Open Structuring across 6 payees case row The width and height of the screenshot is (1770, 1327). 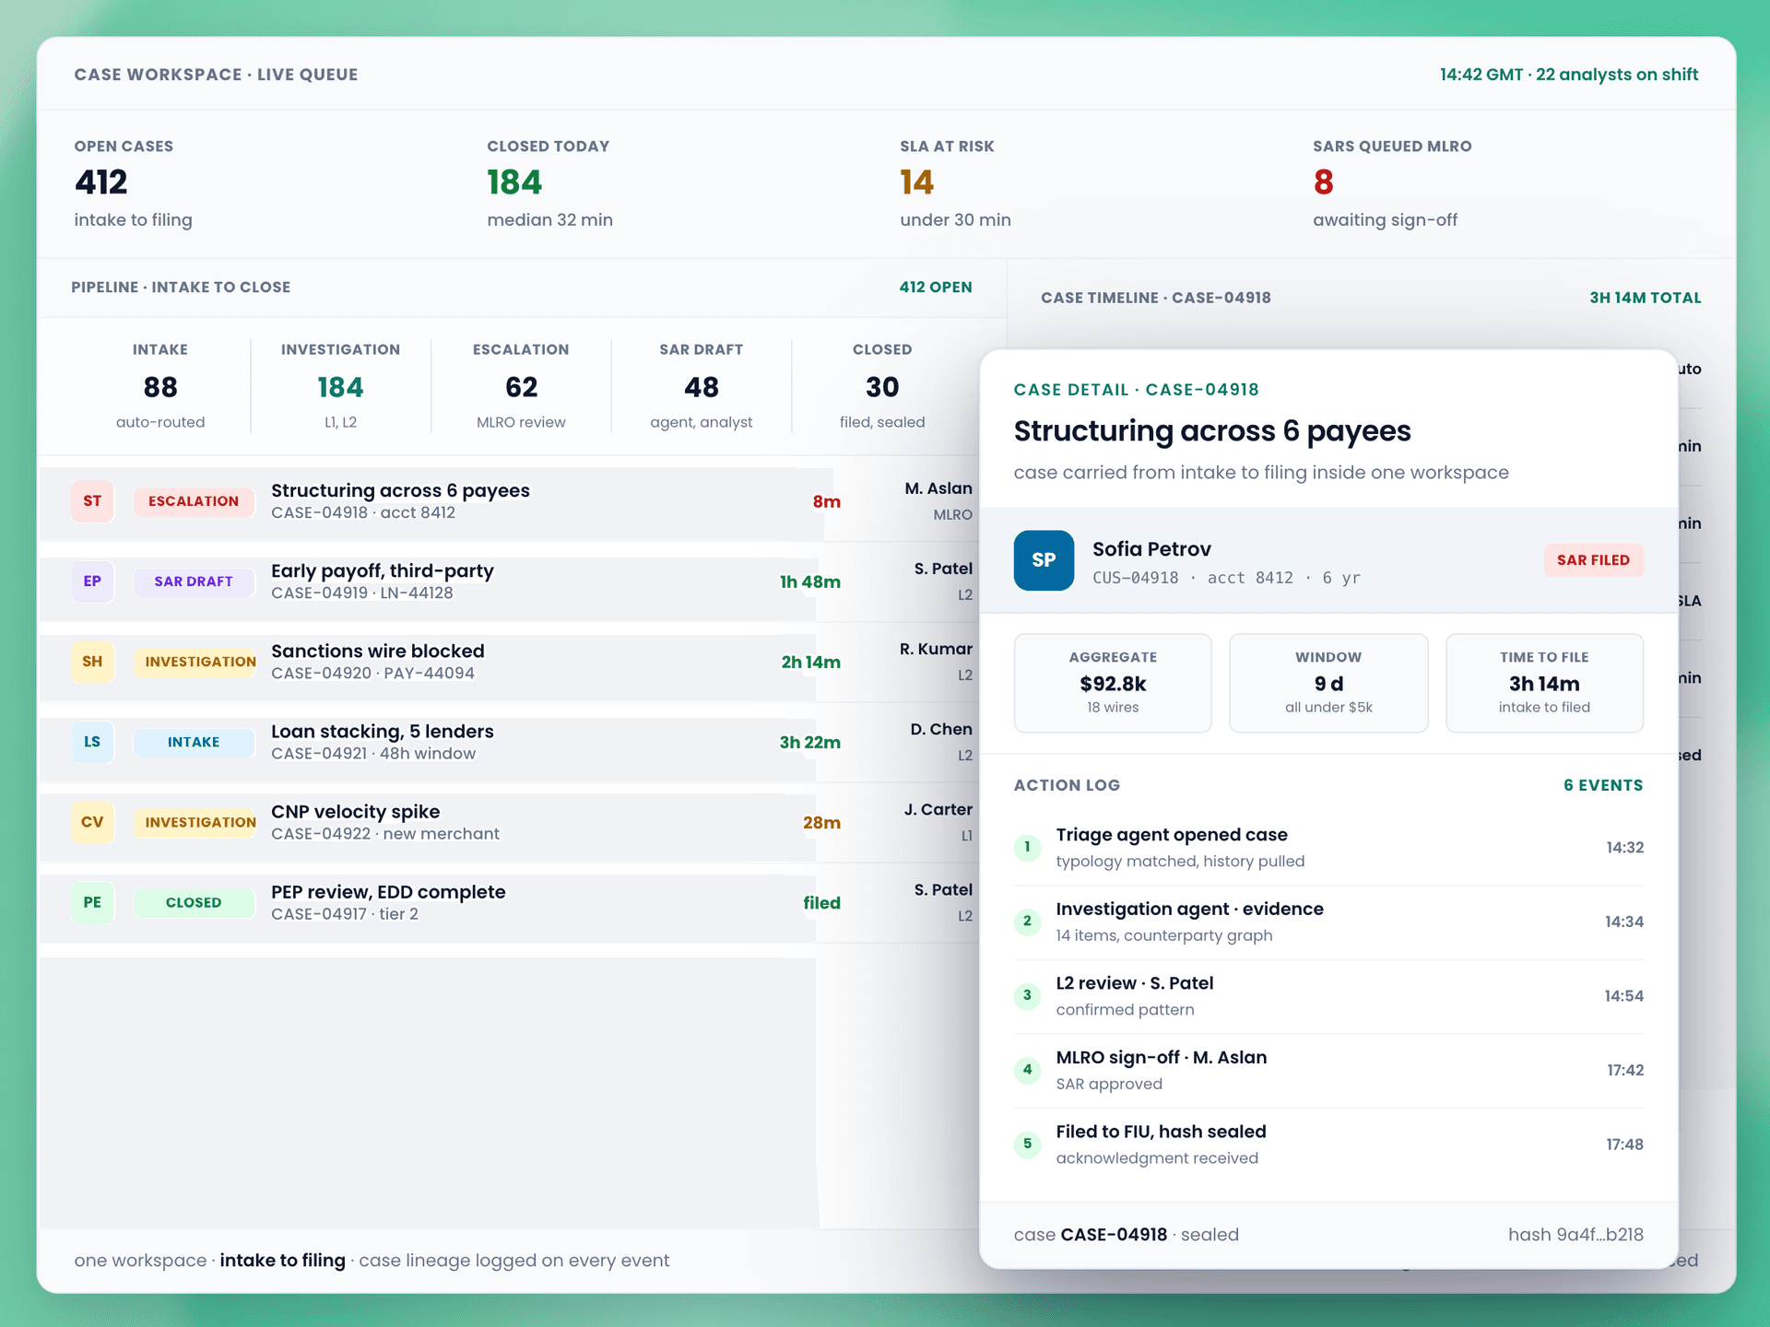point(508,501)
